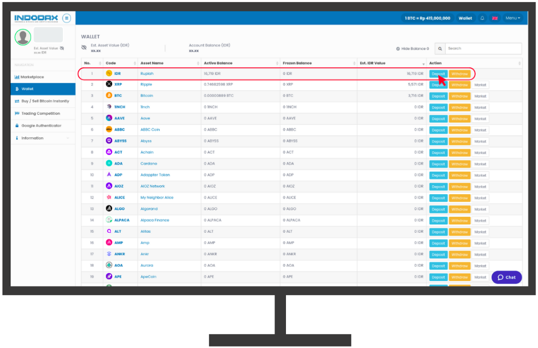Screen dimensions: 538x348
Task: Click the AAVE coin icon
Action: (x=109, y=118)
